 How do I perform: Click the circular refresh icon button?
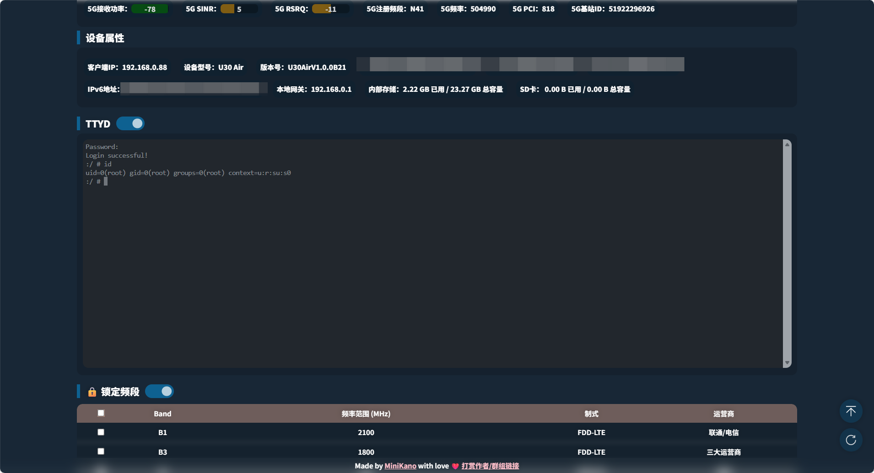point(851,440)
